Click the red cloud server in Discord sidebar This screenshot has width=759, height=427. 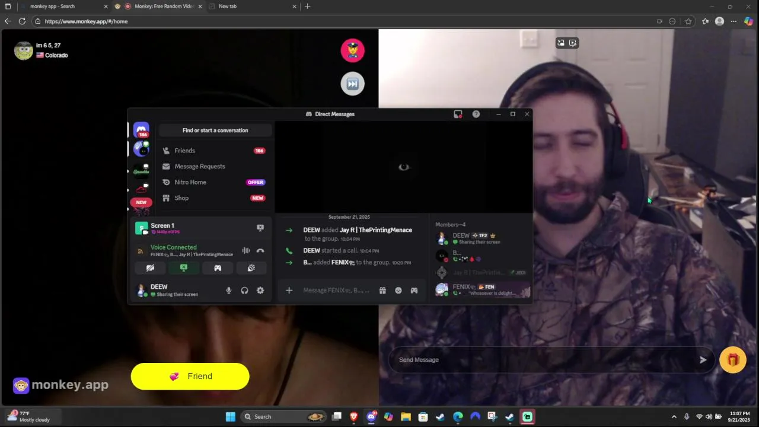[141, 189]
